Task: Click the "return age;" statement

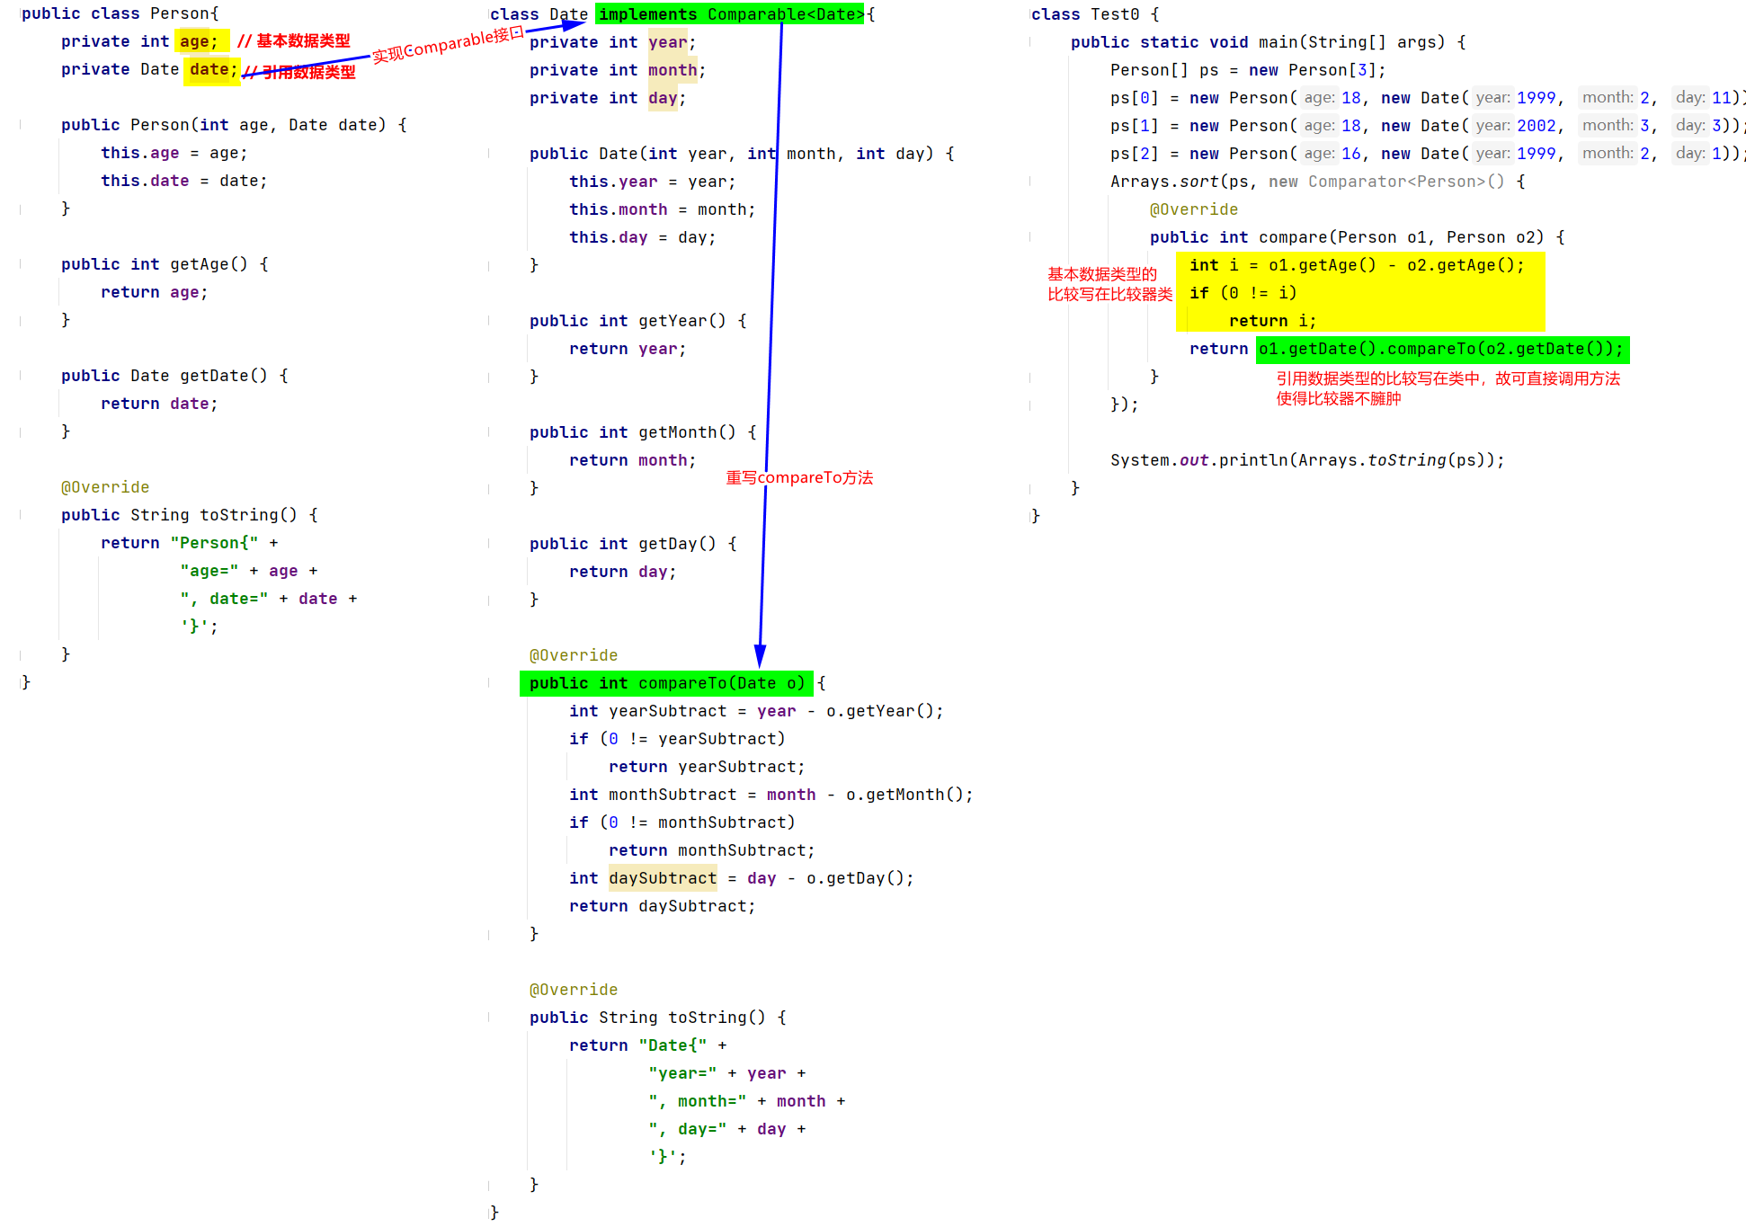Action: pyautogui.click(x=154, y=292)
